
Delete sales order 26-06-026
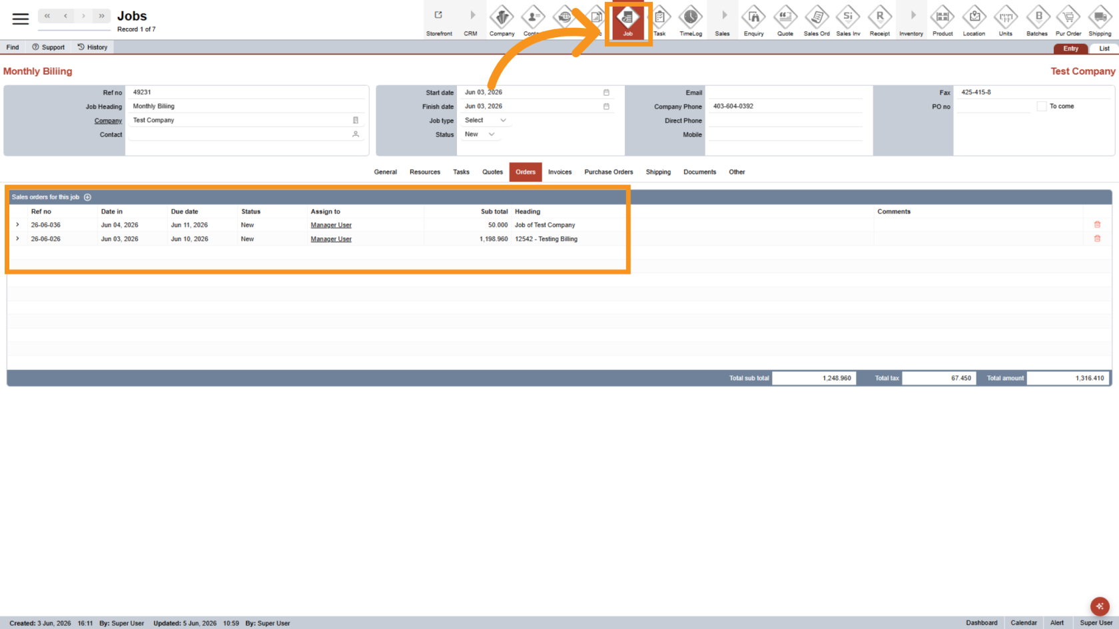(x=1097, y=239)
